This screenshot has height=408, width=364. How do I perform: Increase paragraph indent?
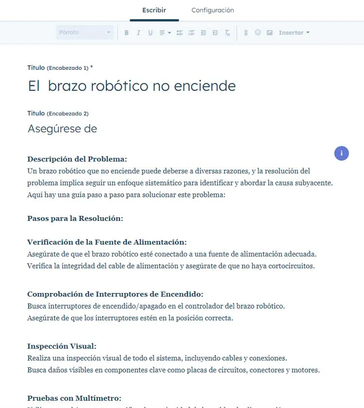[215, 33]
